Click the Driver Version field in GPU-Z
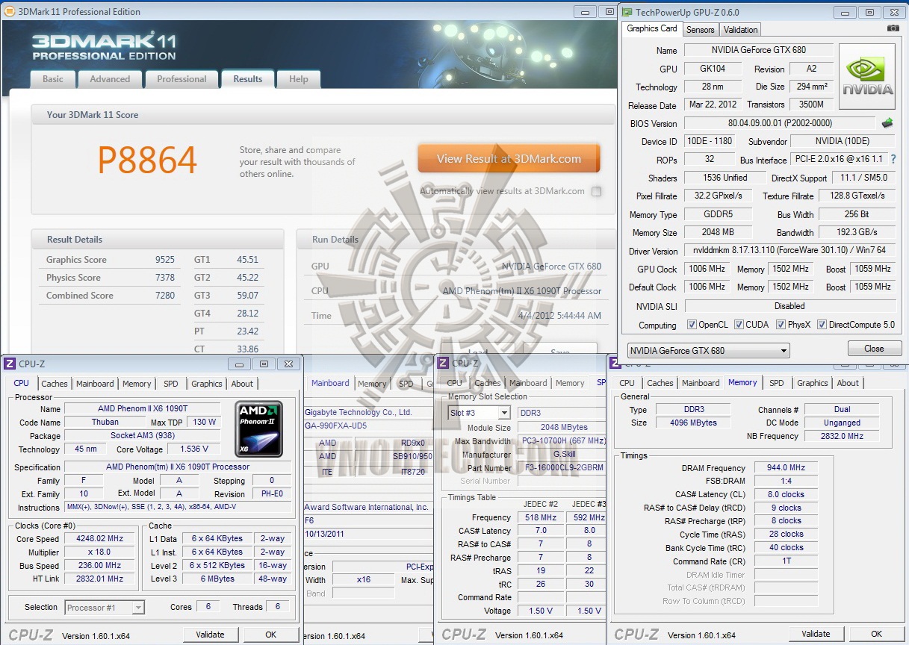 click(789, 251)
